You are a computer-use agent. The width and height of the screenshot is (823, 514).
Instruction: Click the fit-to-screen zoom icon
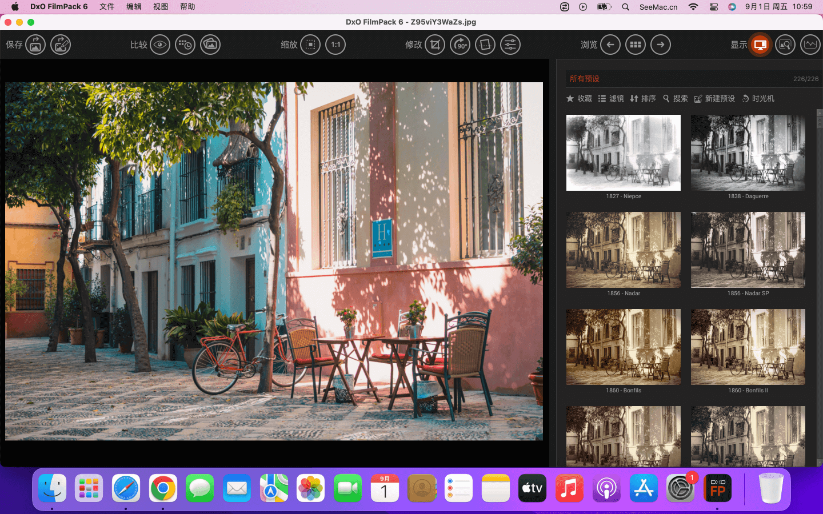[310, 45]
